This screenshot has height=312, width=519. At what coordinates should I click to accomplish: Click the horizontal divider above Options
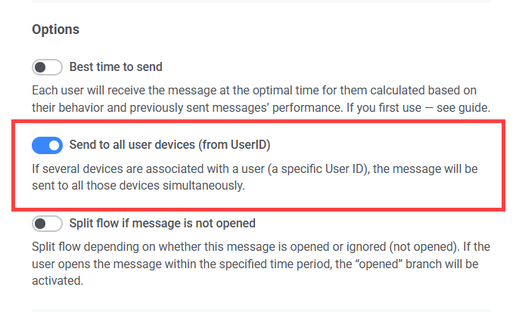pos(261,2)
